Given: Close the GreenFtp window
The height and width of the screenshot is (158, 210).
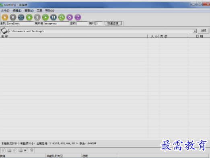Looking at the screenshot, I should (x=206, y=4).
